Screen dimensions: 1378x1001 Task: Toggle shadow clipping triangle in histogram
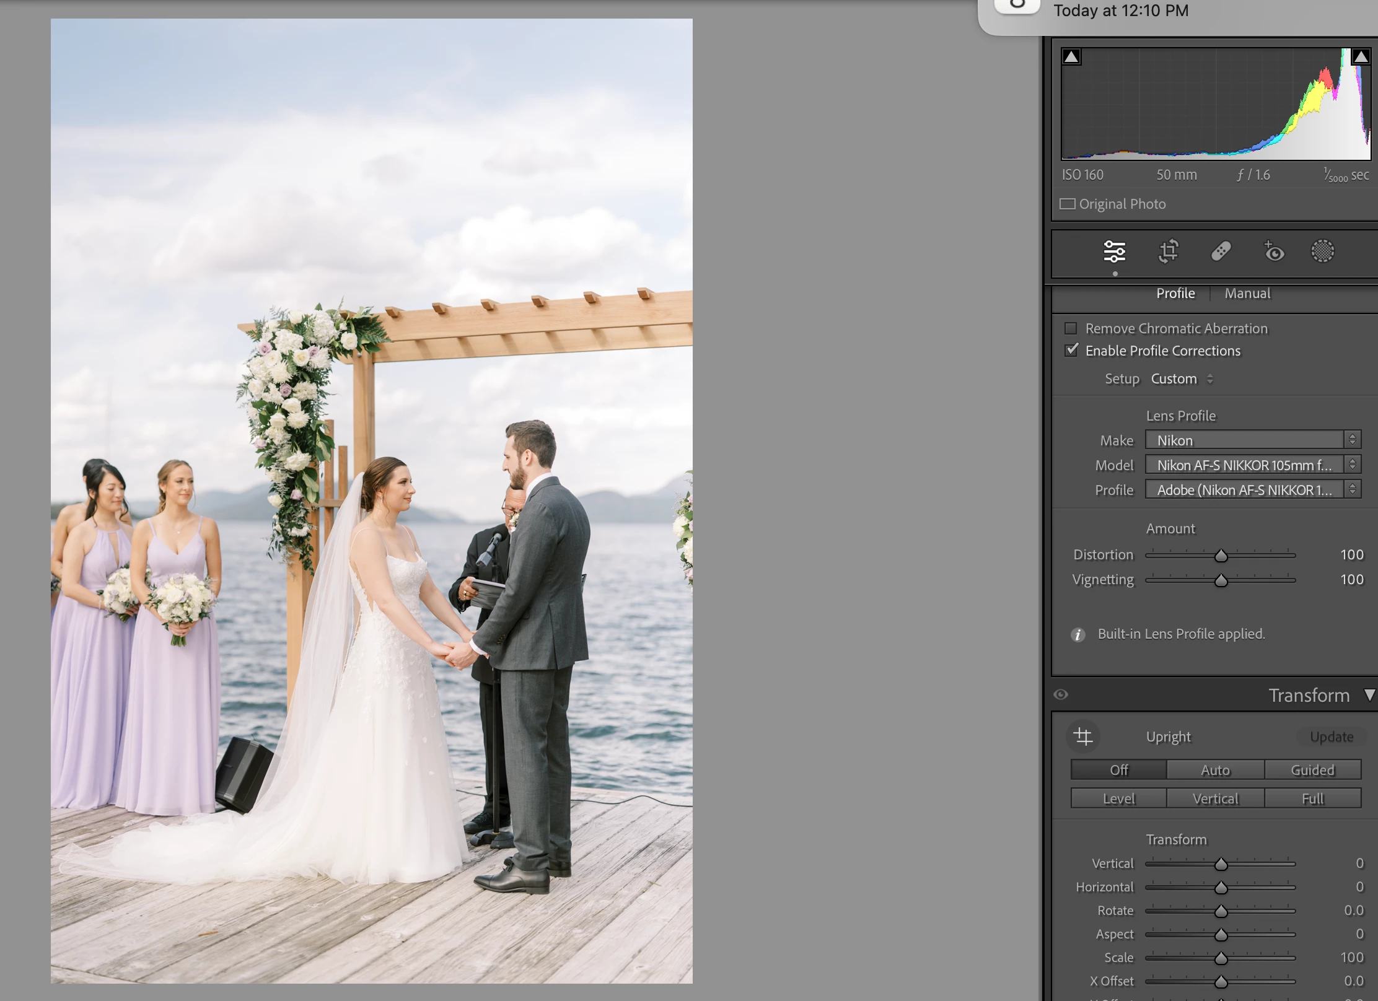(1071, 57)
